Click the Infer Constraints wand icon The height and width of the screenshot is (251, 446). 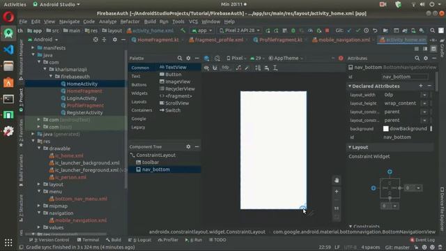pyautogui.click(x=247, y=68)
